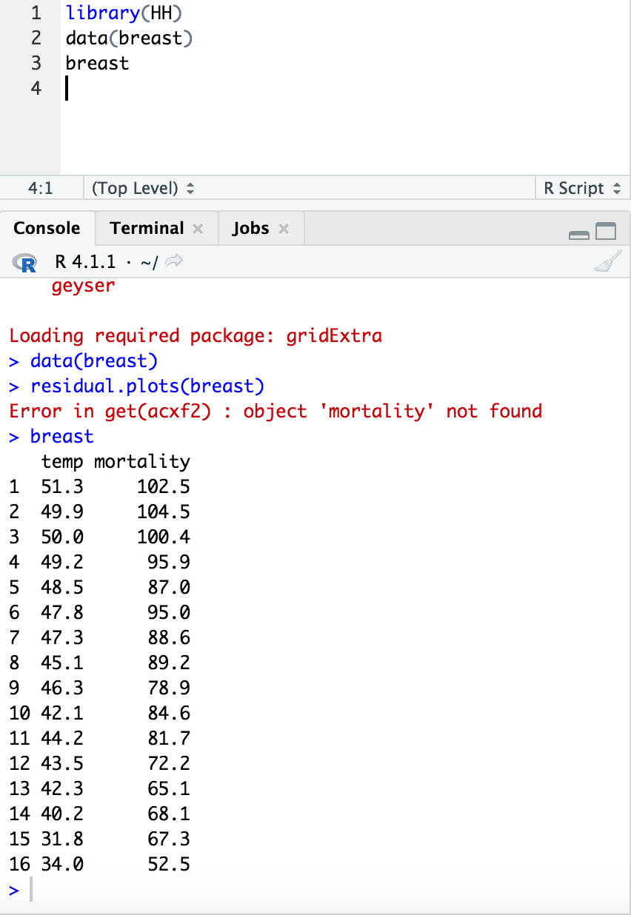Click mortality value 95.0
This screenshot has height=915, width=631.
click(169, 612)
